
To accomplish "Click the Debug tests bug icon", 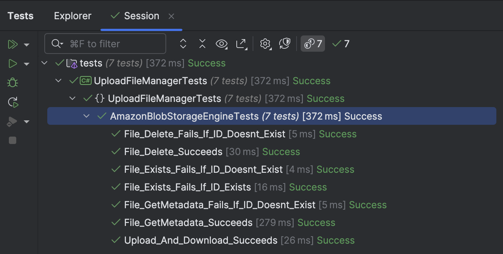I will (12, 82).
